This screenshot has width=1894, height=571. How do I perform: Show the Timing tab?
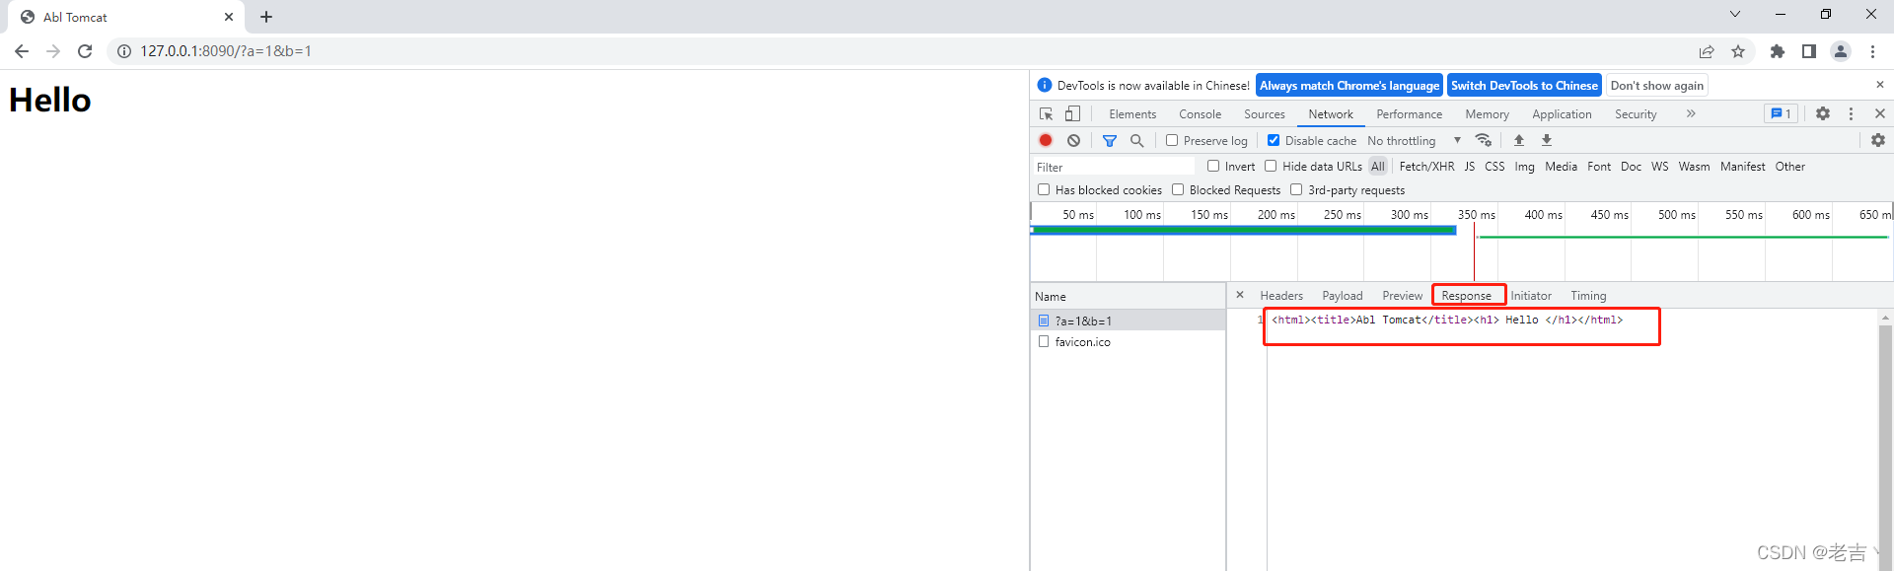coord(1588,296)
